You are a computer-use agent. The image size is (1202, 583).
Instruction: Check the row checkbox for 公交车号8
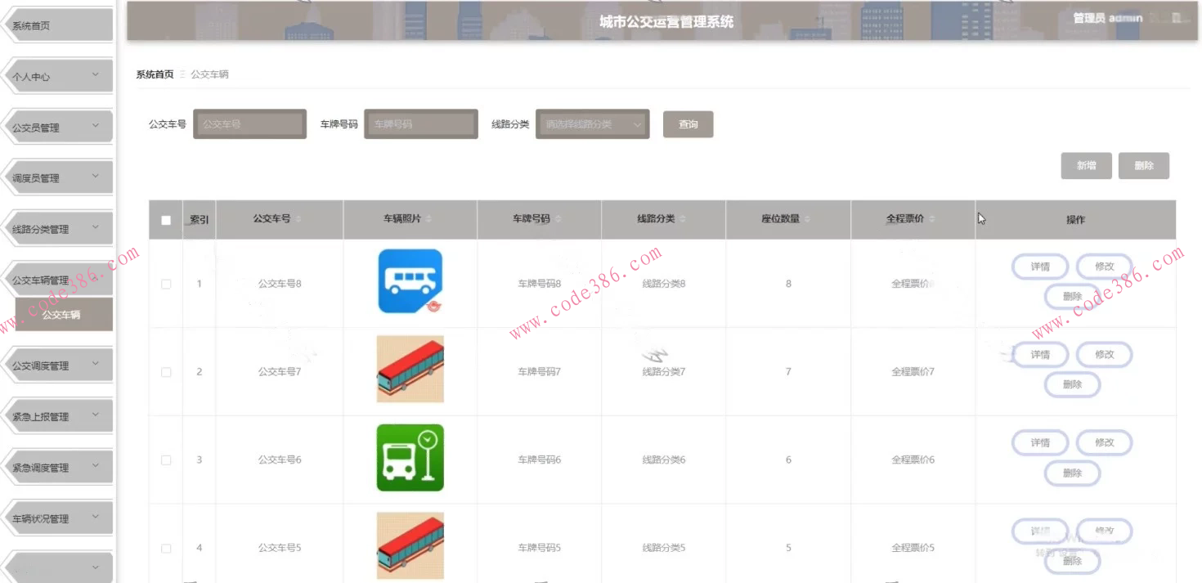point(166,283)
